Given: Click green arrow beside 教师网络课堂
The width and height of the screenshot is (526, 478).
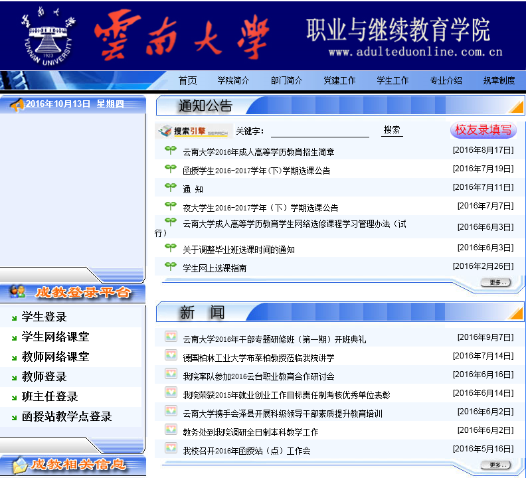Looking at the screenshot, I should pos(15,358).
